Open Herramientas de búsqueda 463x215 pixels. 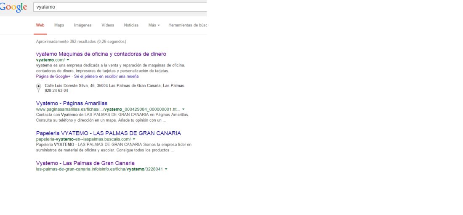pos(187,25)
